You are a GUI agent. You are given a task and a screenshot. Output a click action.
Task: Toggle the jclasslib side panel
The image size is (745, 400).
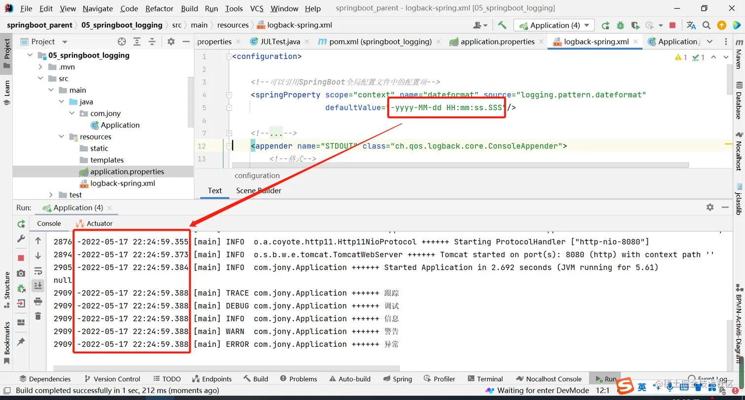(739, 199)
